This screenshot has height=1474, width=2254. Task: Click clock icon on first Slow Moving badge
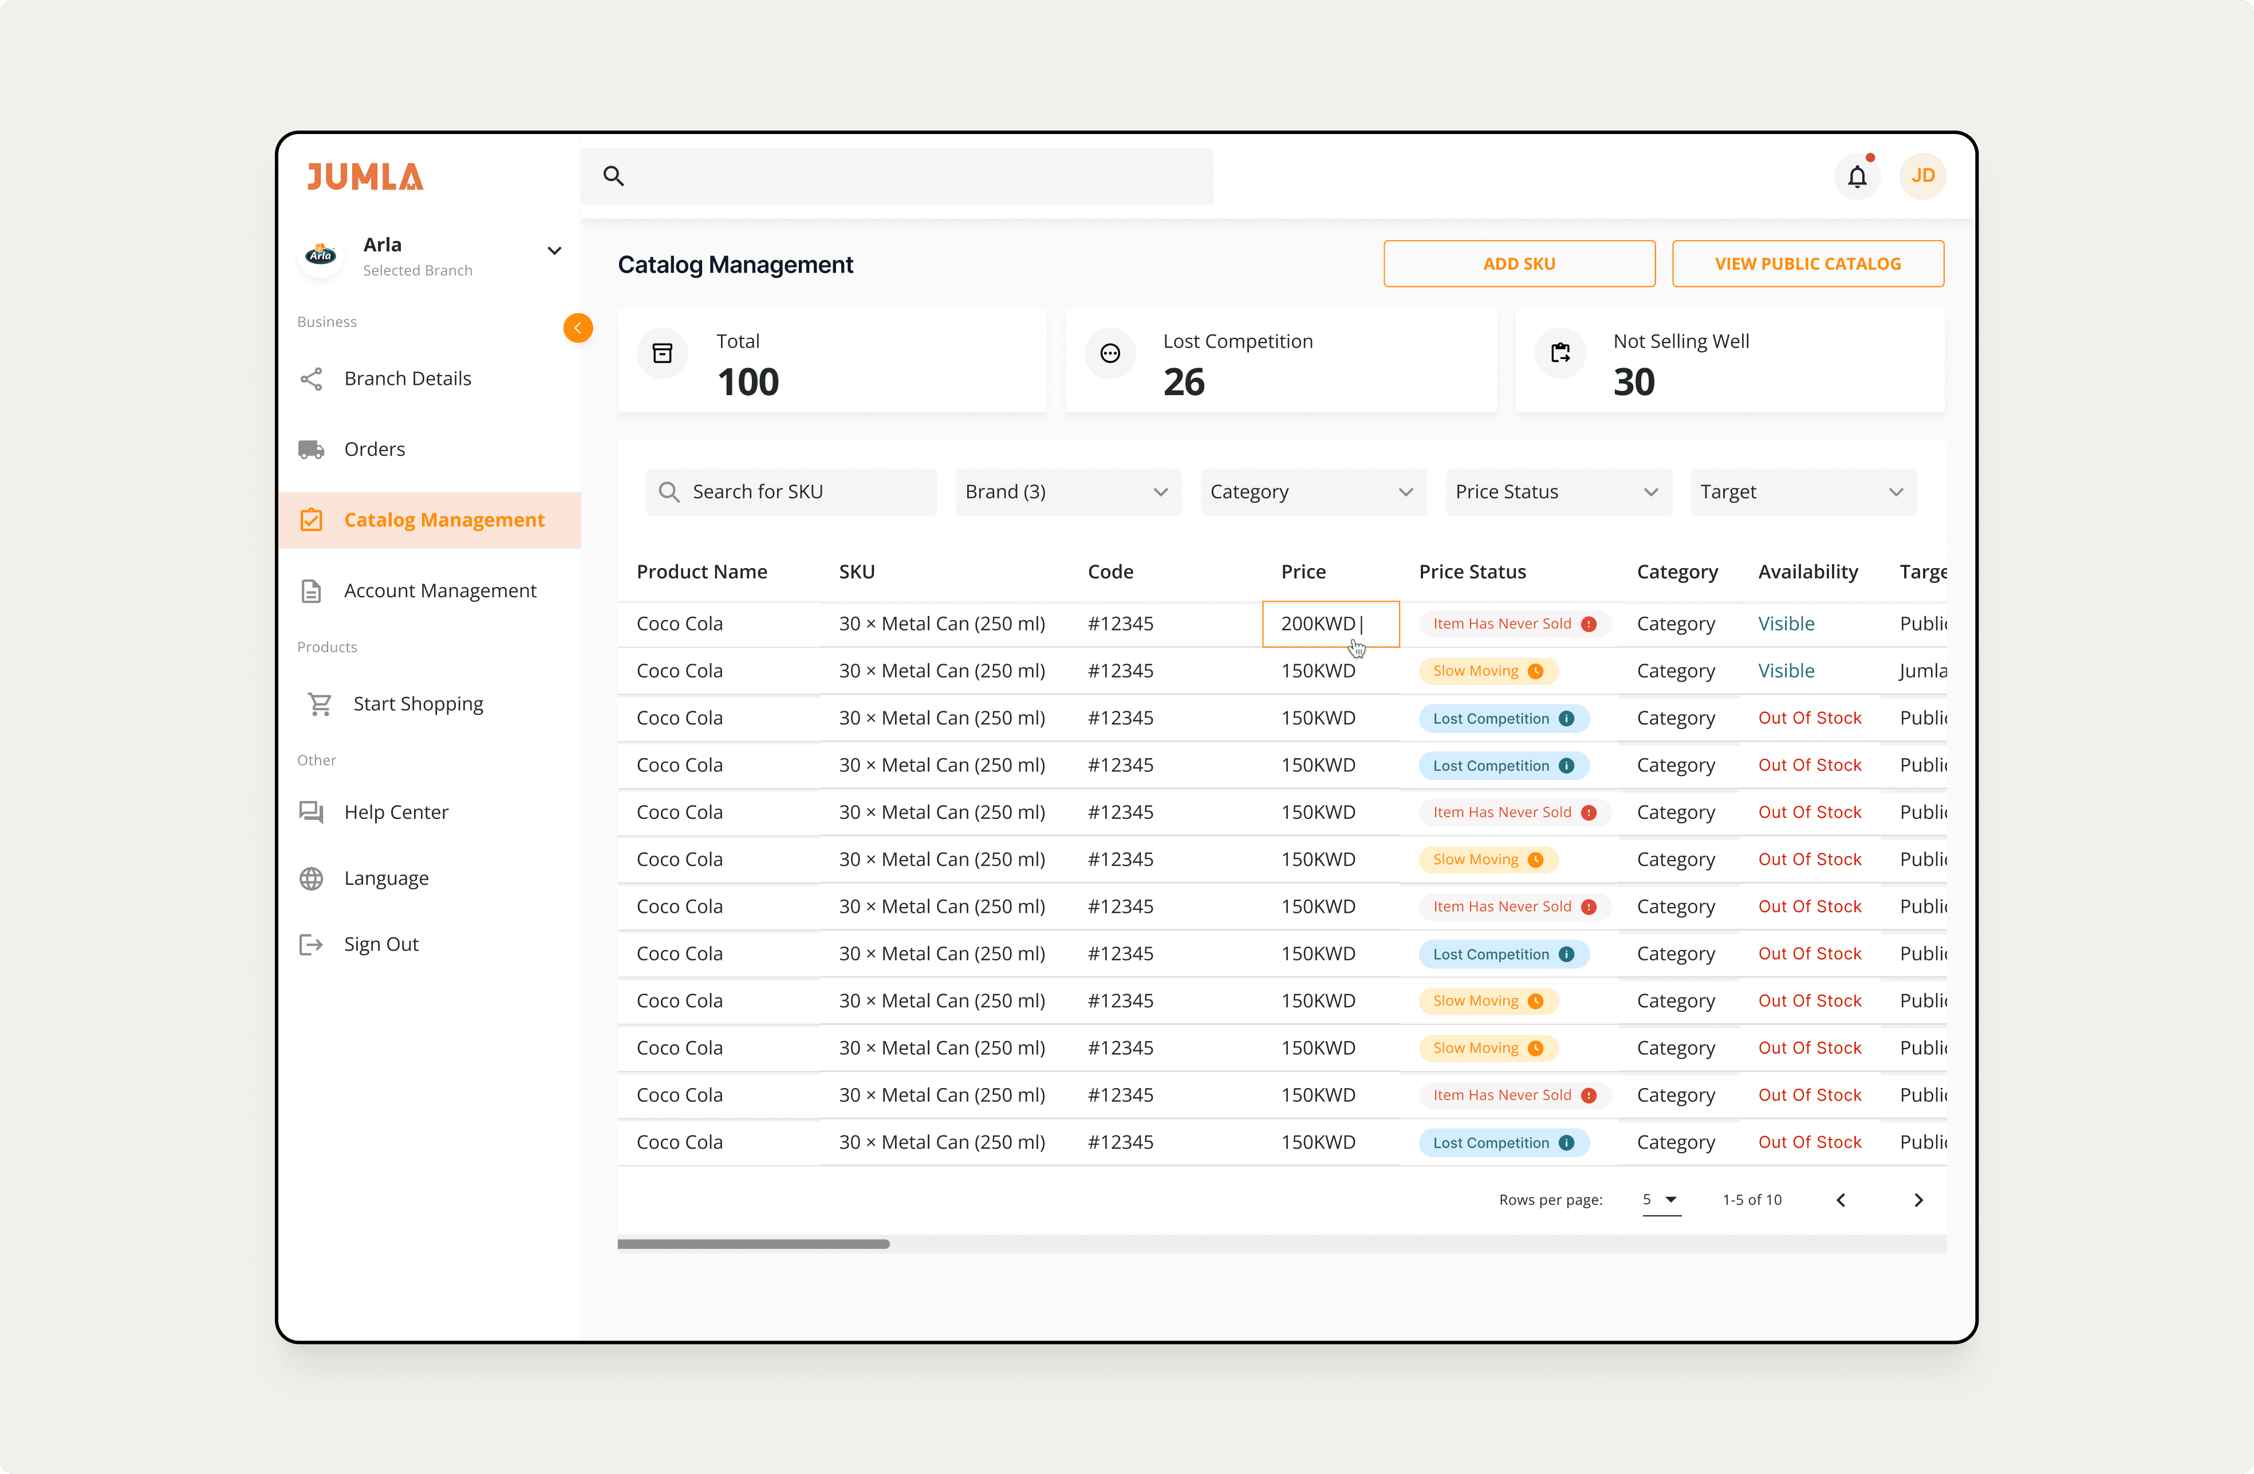coord(1536,671)
